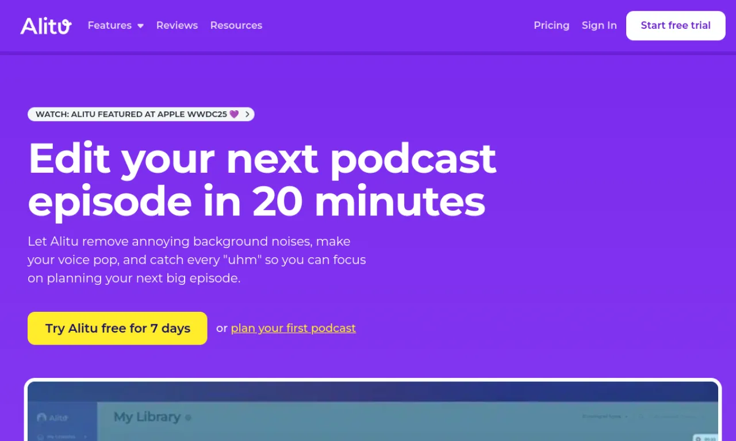This screenshot has width=736, height=441.
Task: Open the Alitu featured at Apple WWDC25 banner
Action: [141, 114]
